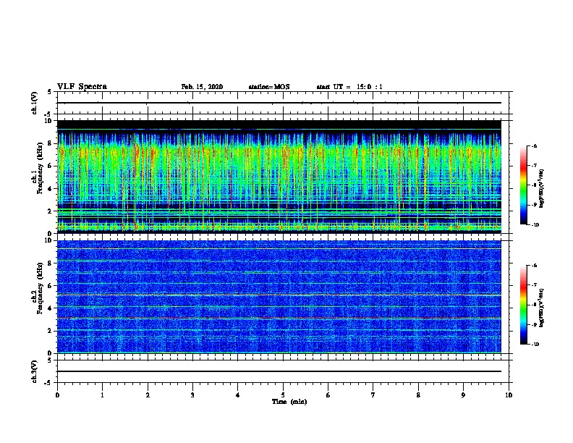
Task: Click time axis tick label "1"
Action: coord(102,395)
